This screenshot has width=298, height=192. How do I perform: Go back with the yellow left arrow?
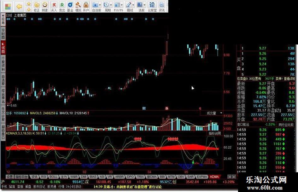coord(19,7)
